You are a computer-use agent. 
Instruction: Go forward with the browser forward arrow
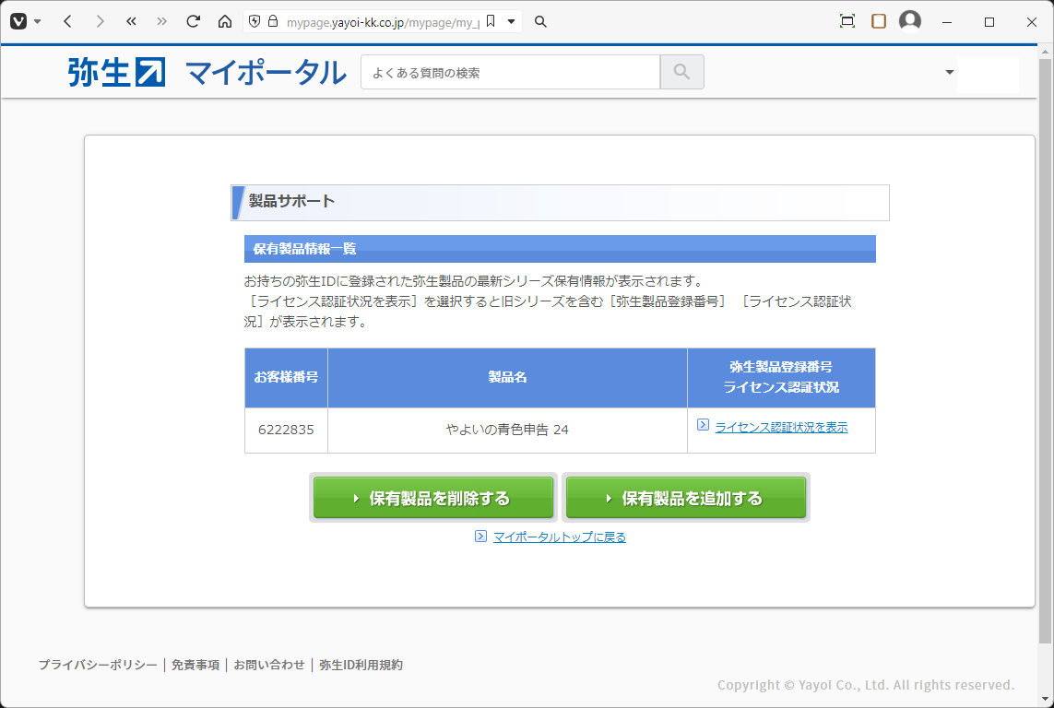100,21
